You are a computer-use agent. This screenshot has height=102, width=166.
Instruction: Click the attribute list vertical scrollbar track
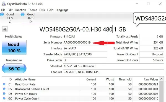click(161, 92)
